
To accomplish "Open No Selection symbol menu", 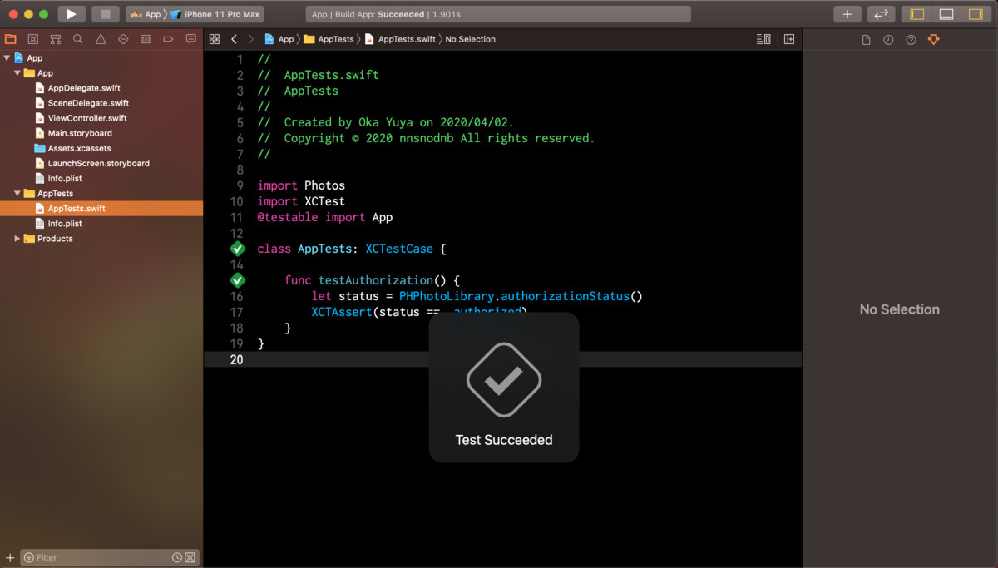I will pos(470,39).
